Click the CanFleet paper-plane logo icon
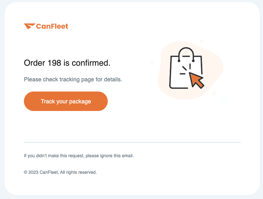This screenshot has width=263, height=199. click(30, 26)
